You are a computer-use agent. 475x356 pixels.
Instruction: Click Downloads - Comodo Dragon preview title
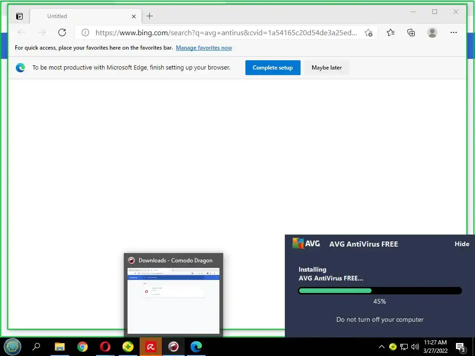tap(175, 261)
